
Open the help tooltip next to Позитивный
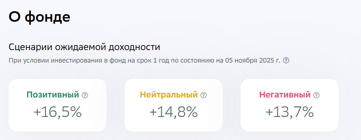coord(85,95)
